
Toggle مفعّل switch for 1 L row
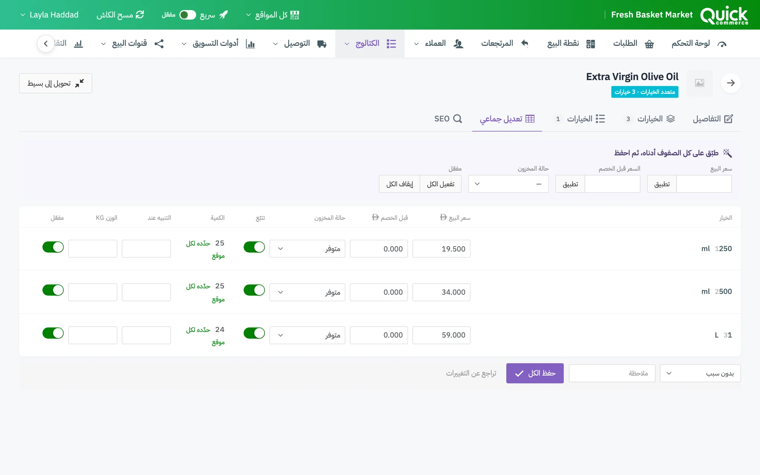pyautogui.click(x=53, y=333)
